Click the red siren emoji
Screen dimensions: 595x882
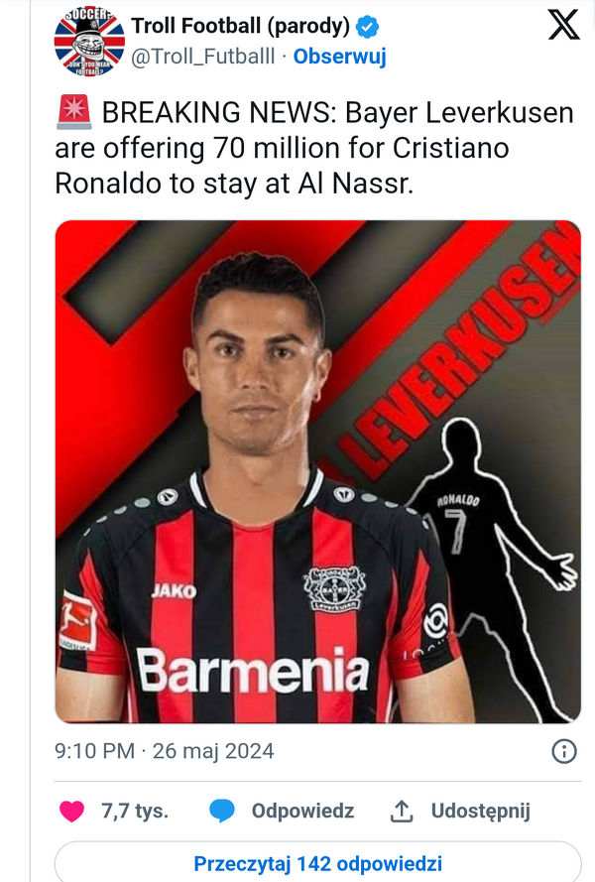[x=74, y=112]
